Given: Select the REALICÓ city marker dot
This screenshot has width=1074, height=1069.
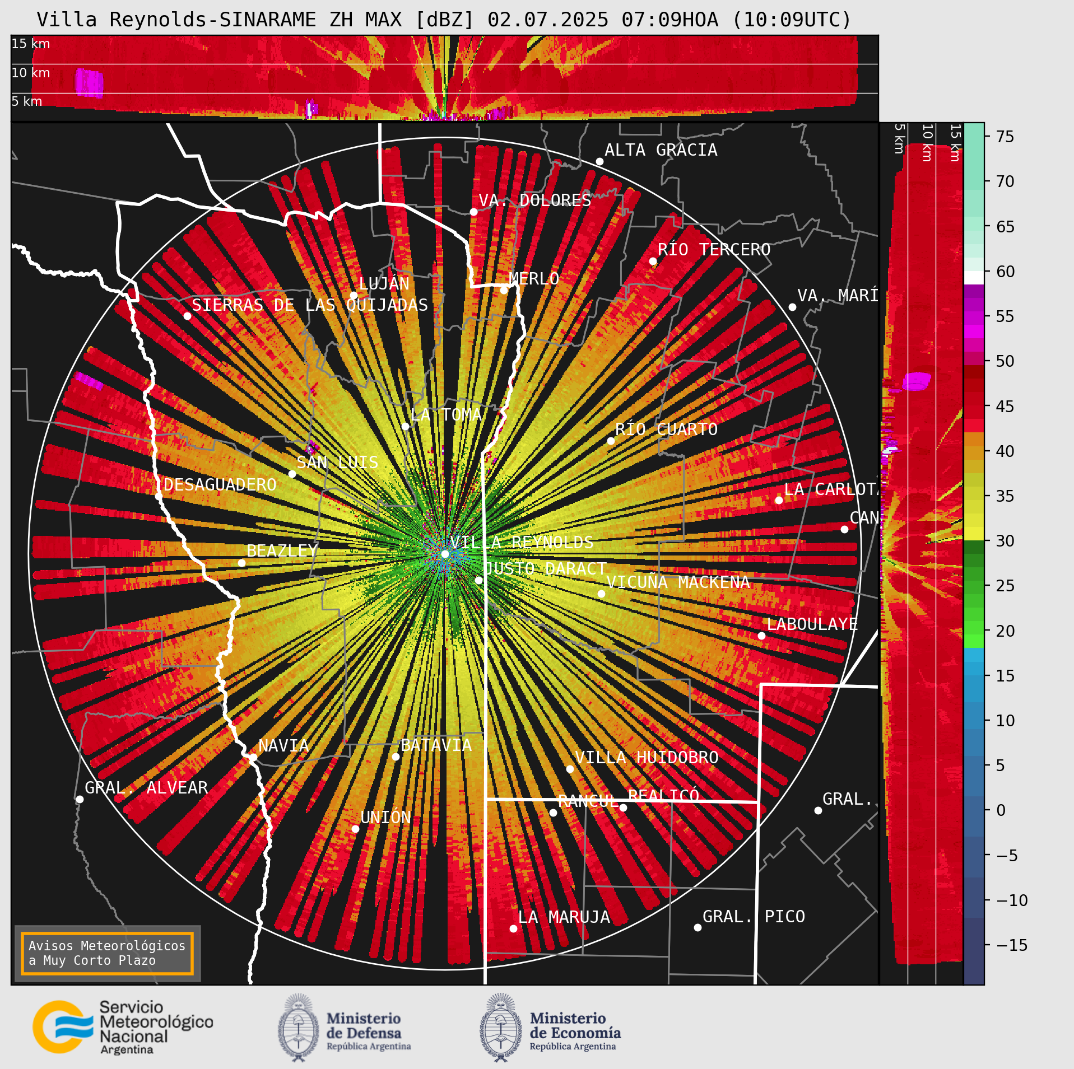Looking at the screenshot, I should coord(623,807).
